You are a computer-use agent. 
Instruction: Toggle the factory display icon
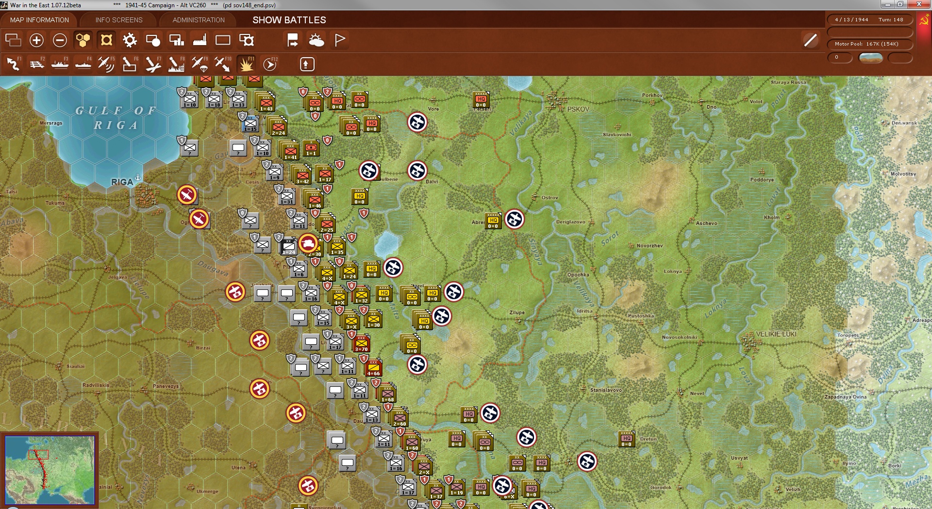(200, 40)
